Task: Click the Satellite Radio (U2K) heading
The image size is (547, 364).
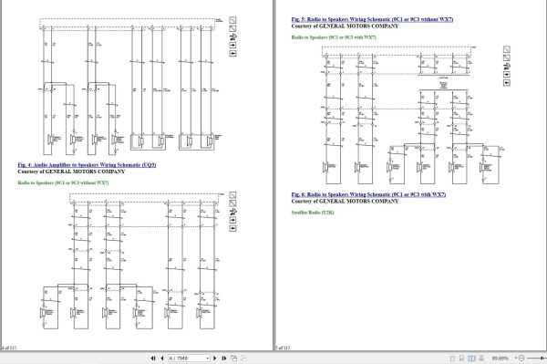Action: 313,213
